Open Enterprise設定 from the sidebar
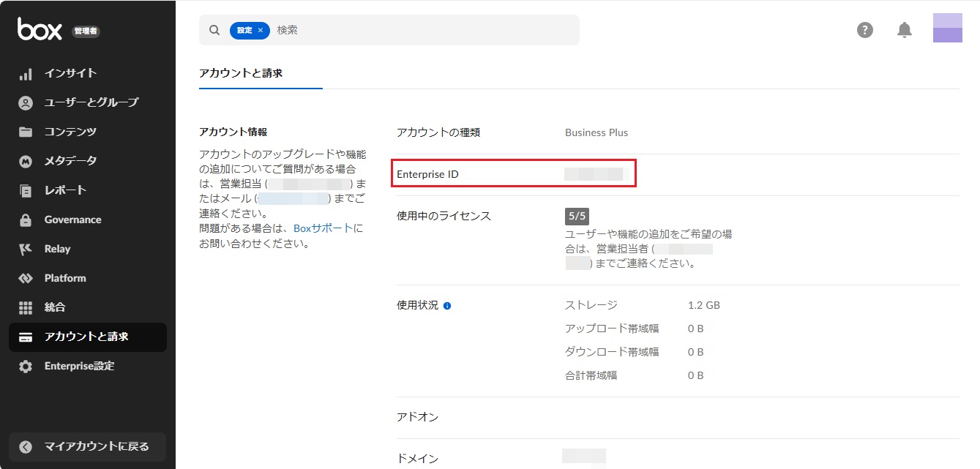980x469 pixels. 79,366
